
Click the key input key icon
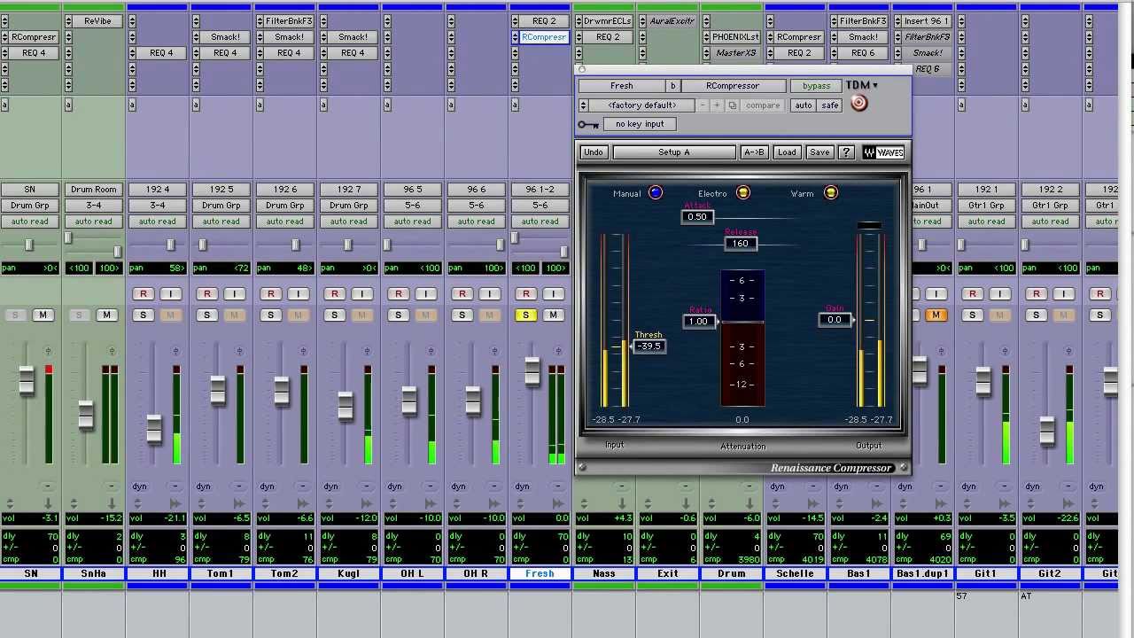pos(588,125)
